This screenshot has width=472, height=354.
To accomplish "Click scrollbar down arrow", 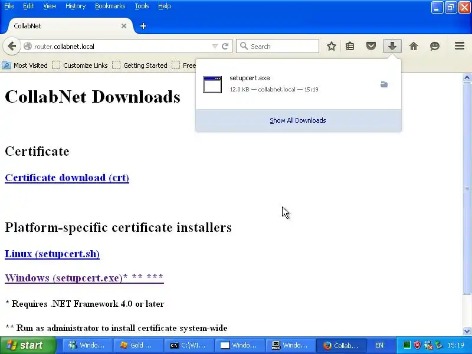I will coord(467,331).
